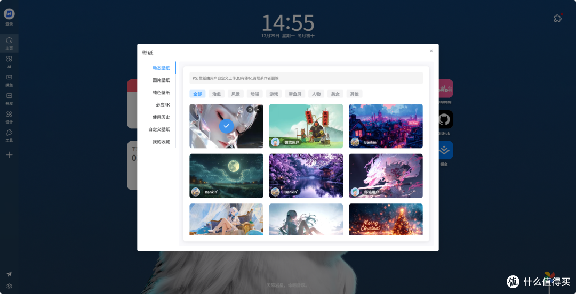The width and height of the screenshot is (576, 294).
Task: Filter wallpapers by 美女
Action: point(335,94)
